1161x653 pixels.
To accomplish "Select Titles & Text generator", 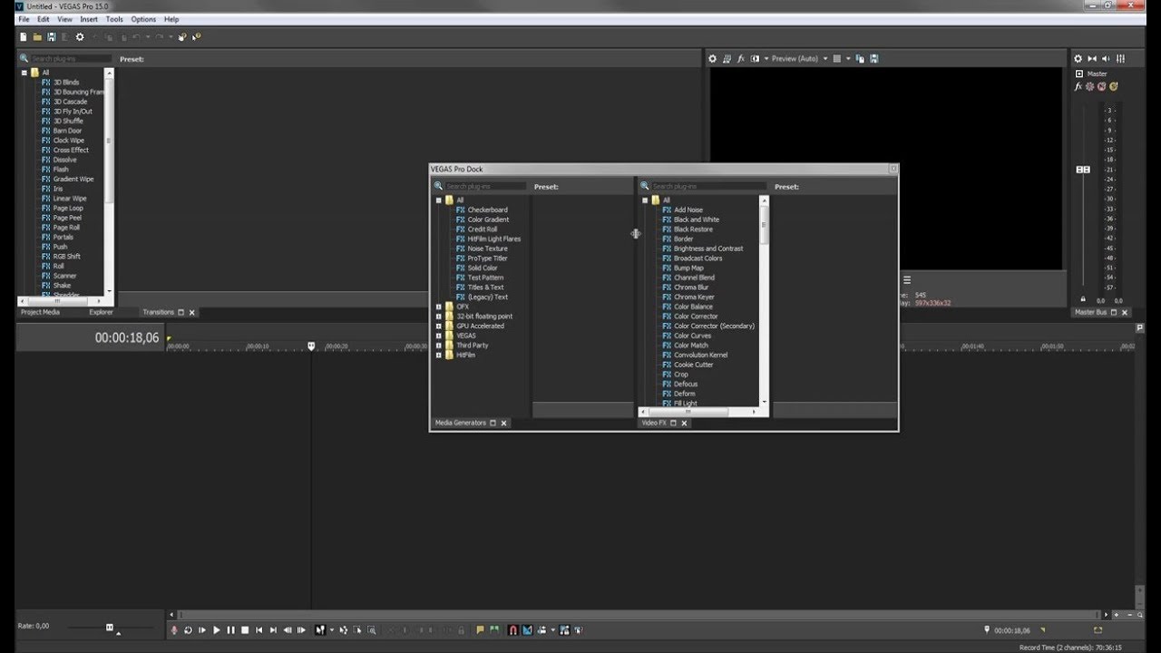I will [485, 288].
